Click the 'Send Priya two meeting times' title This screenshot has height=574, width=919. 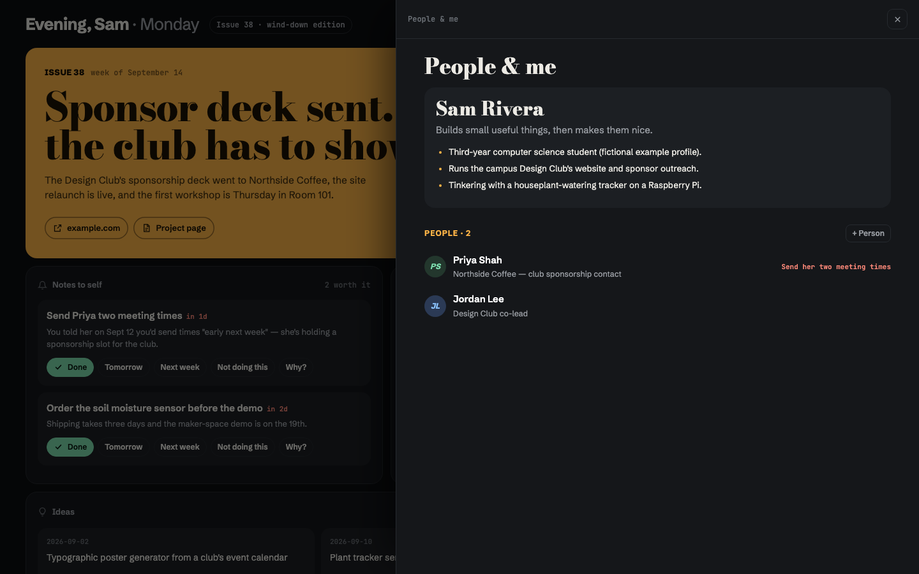114,316
